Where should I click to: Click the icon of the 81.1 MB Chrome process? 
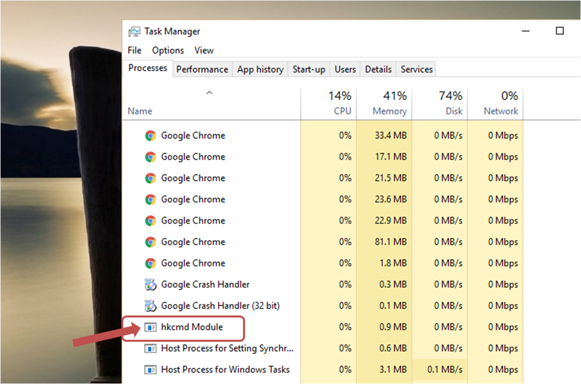click(150, 242)
